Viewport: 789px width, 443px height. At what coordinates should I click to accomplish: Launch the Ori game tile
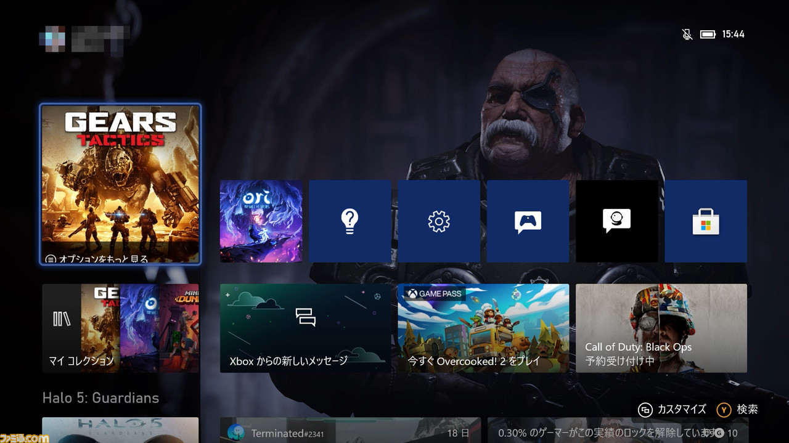(261, 221)
